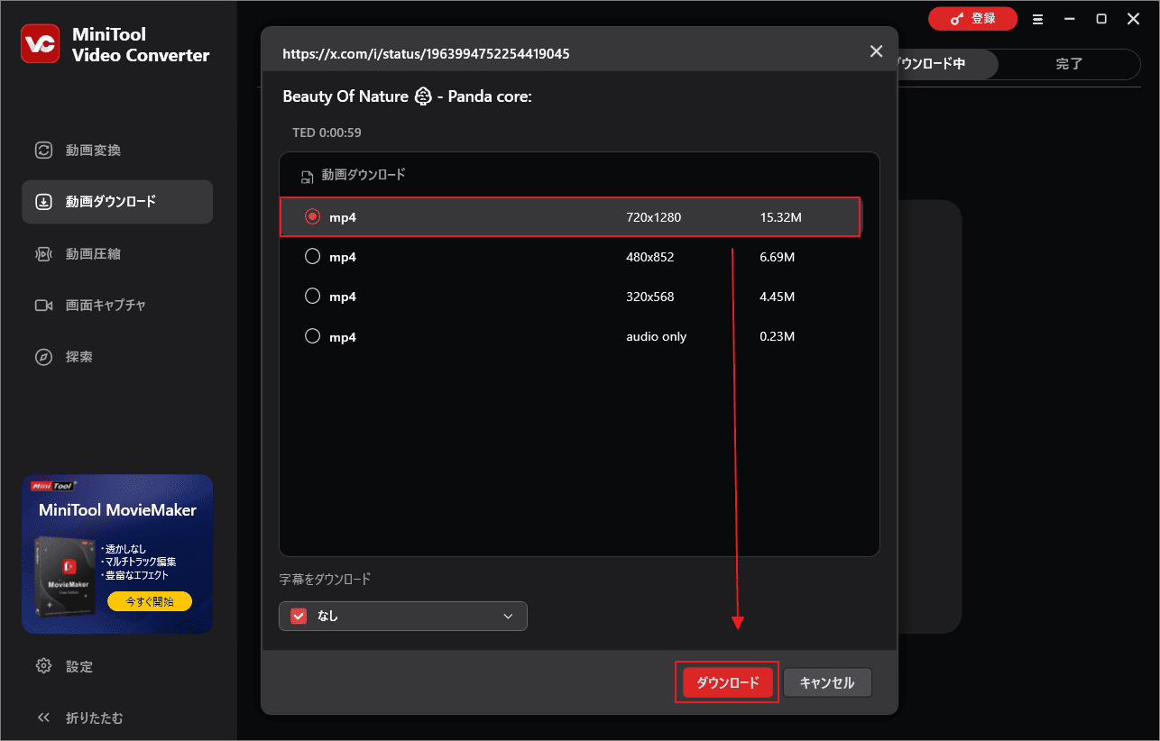Switch to the 完了 tab
The height and width of the screenshot is (741, 1160).
pyautogui.click(x=1069, y=64)
